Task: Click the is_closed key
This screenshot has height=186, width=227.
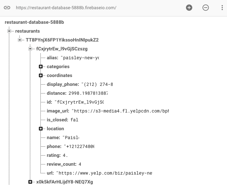Action: coord(57,120)
